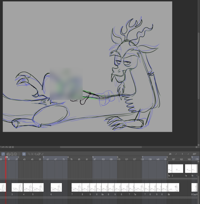This screenshot has width=200, height=204.
Task: Click the reset canvas rotation icon
Action: 10,147
